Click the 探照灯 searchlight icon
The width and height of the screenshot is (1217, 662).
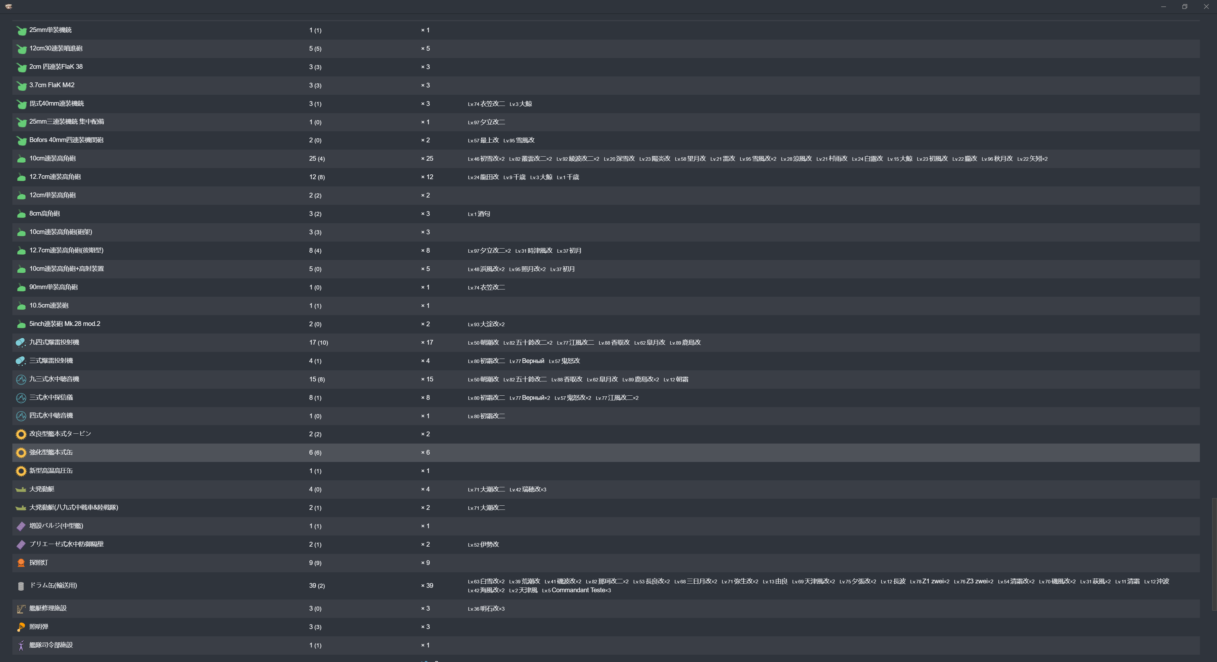(21, 563)
